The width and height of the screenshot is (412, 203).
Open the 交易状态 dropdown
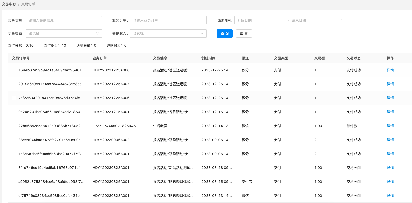pos(168,33)
